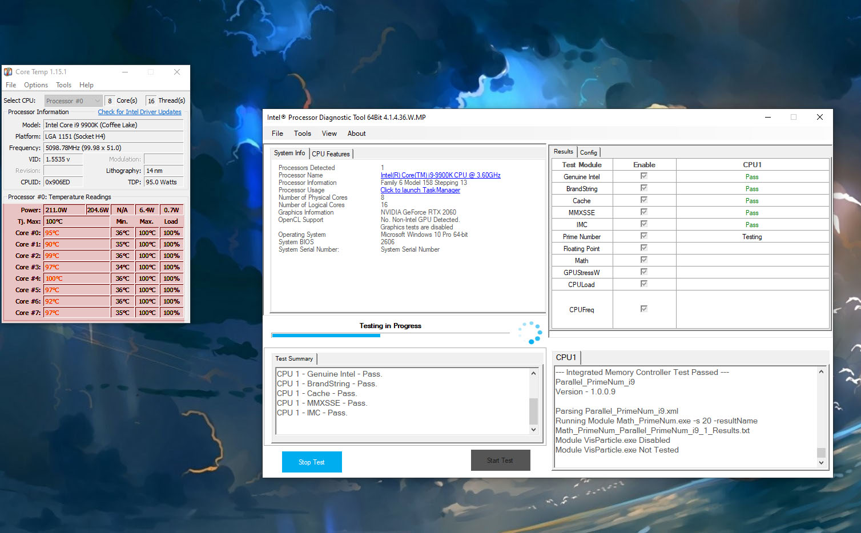861x533 pixels.
Task: Close the Core Temp window
Action: click(x=177, y=72)
